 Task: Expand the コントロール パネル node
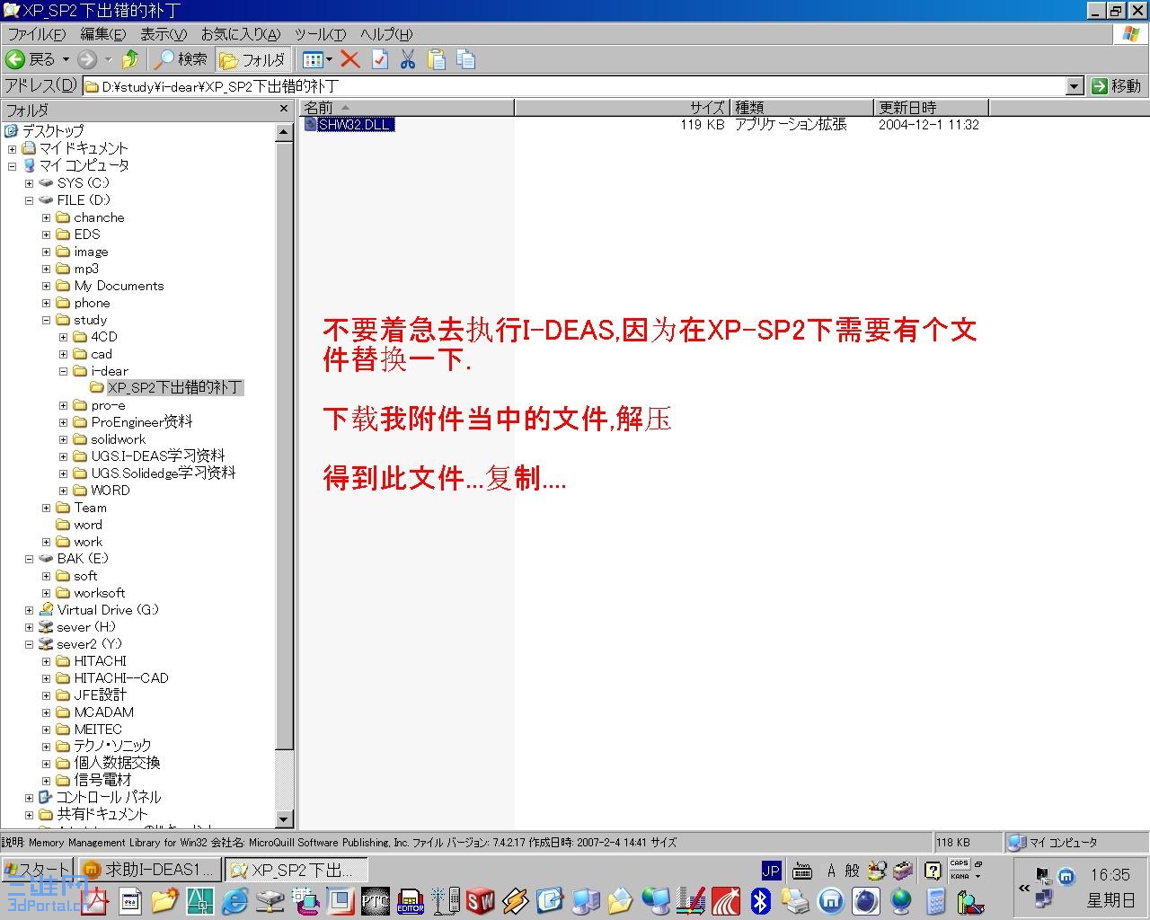point(29,798)
